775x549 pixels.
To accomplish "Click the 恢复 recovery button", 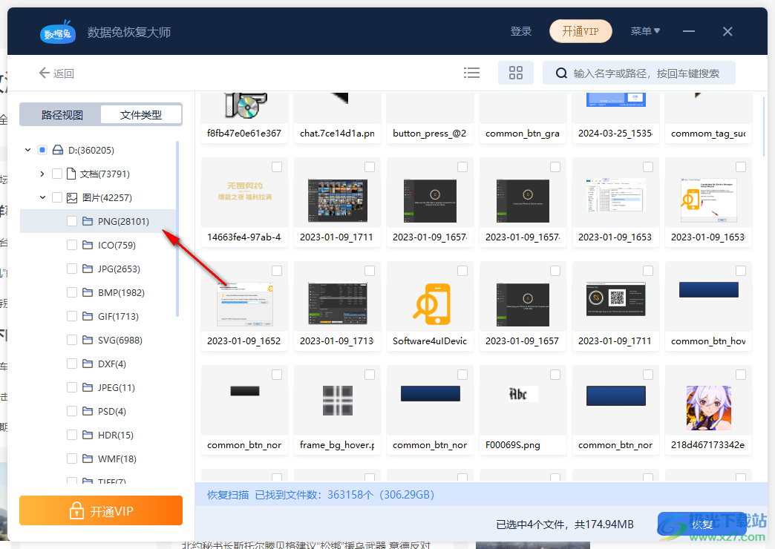I will [704, 523].
